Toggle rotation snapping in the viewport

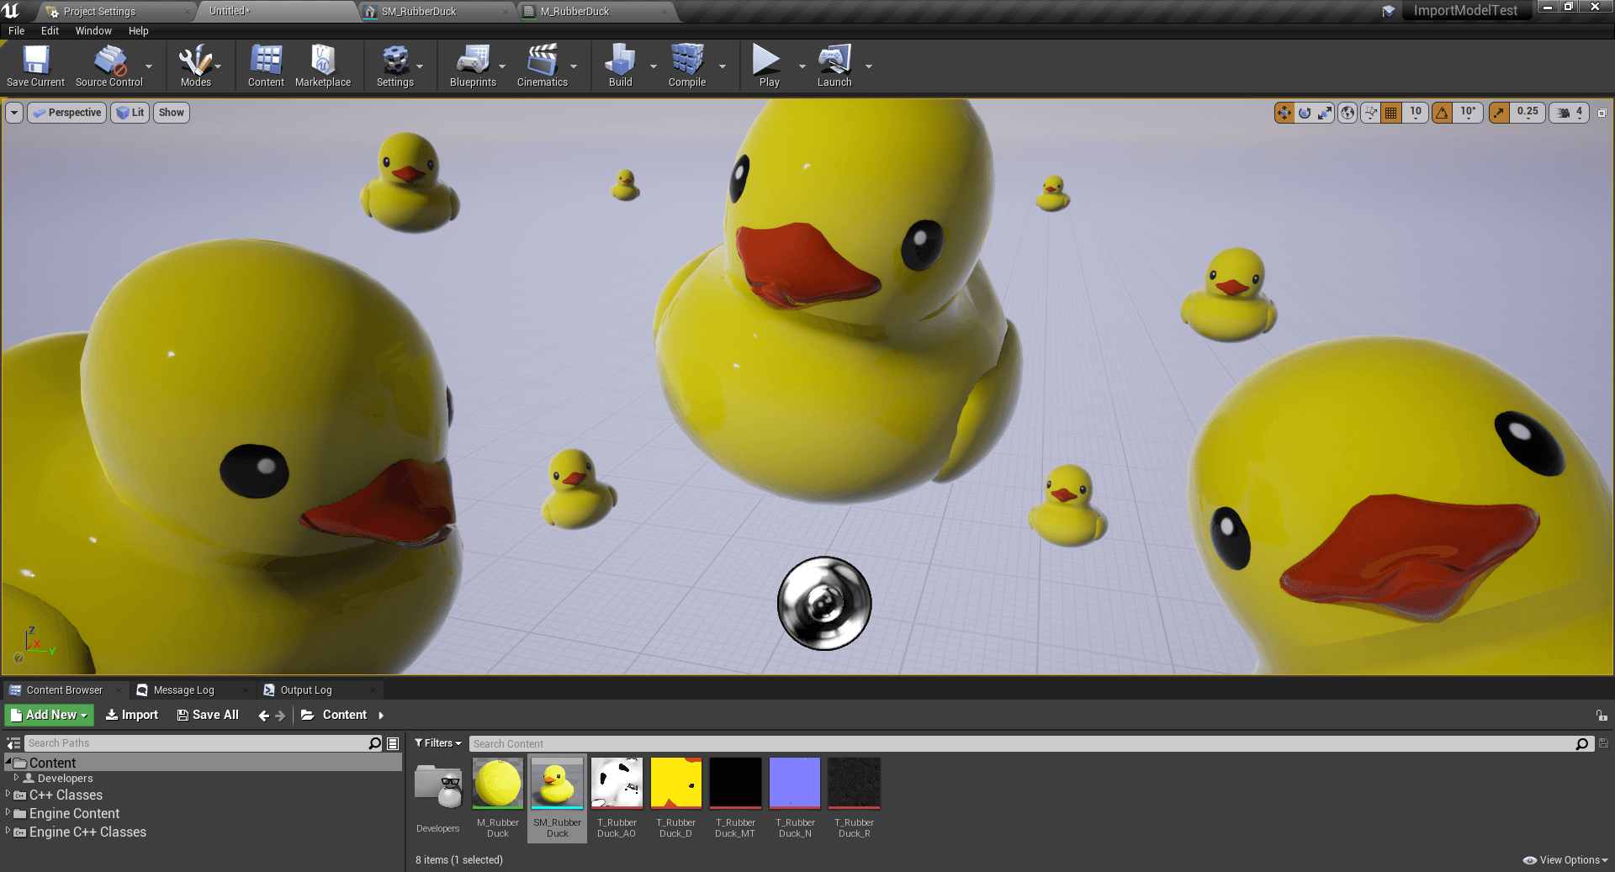click(x=1443, y=113)
